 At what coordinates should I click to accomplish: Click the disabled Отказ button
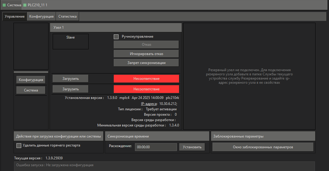click(x=146, y=45)
